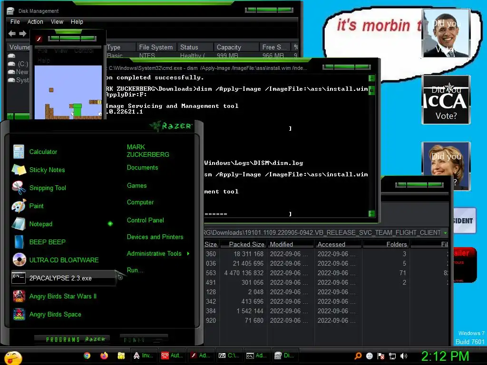Click the Chrome icon on the taskbar
Image resolution: width=487 pixels, height=365 pixels.
[87, 355]
